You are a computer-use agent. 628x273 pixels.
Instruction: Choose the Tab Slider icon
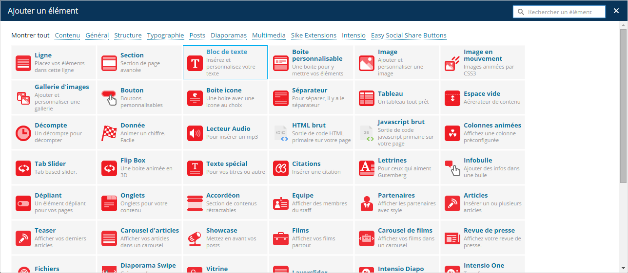[23, 168]
